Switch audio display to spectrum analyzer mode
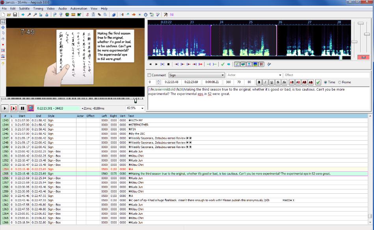The image size is (374, 230). (x=255, y=64)
